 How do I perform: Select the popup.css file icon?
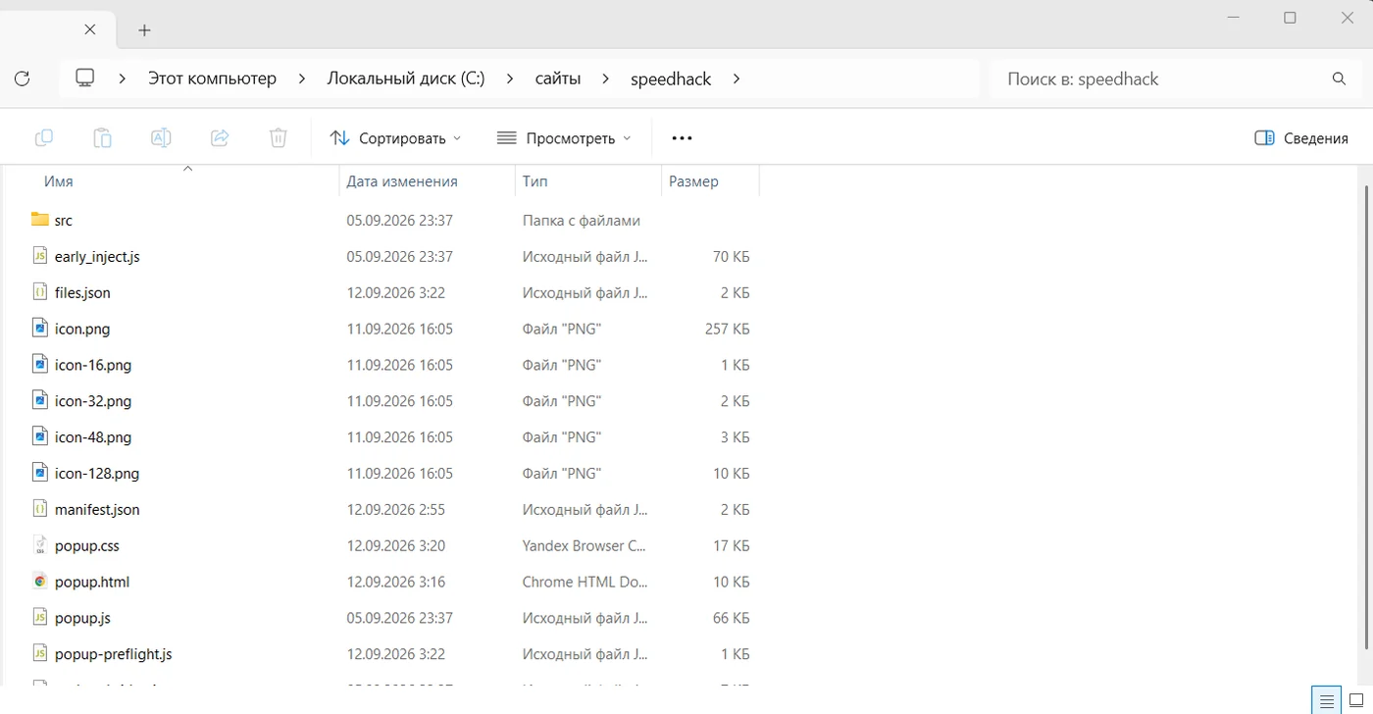39,545
